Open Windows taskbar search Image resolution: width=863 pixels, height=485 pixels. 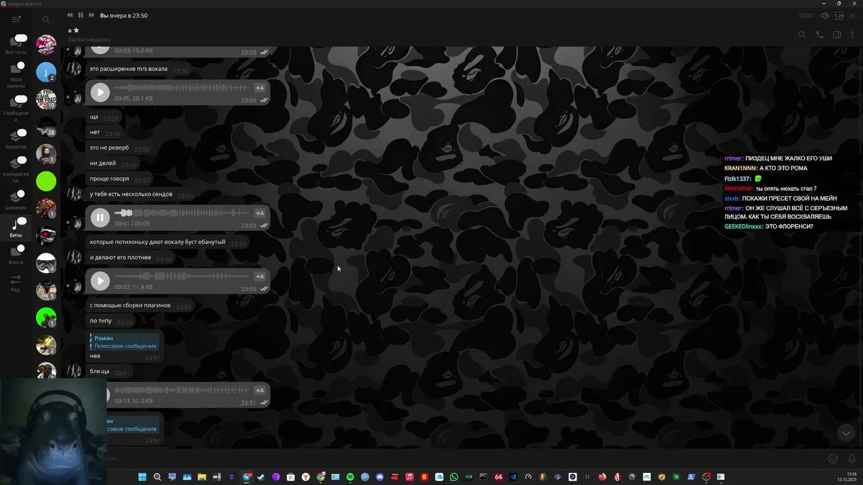tap(157, 477)
